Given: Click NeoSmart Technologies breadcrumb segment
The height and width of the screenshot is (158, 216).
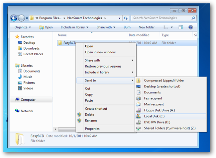Looking at the screenshot, I should point(85,18).
